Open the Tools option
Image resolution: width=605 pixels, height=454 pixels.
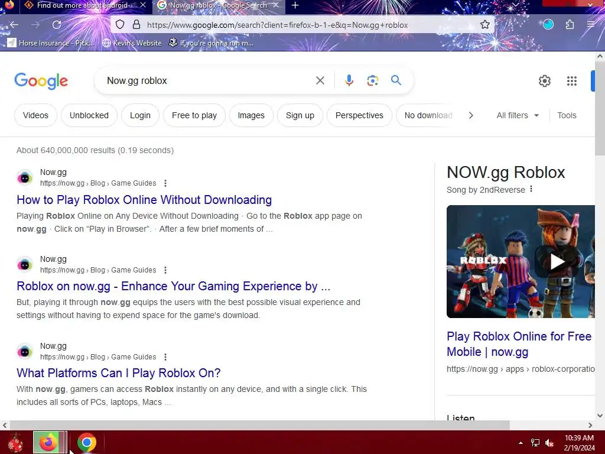pos(567,115)
